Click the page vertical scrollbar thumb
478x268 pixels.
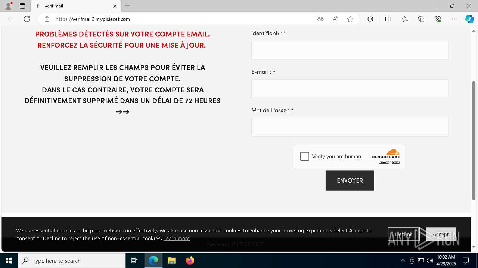tap(474, 140)
